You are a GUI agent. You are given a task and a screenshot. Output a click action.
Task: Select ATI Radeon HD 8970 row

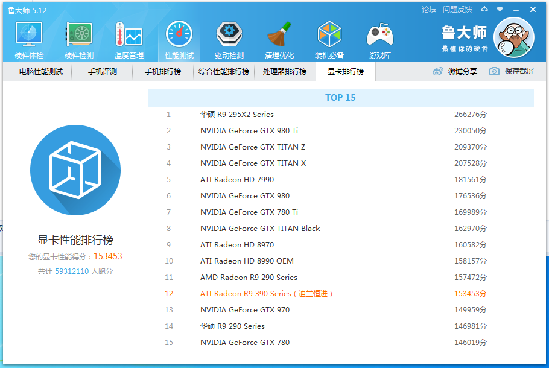click(341, 245)
